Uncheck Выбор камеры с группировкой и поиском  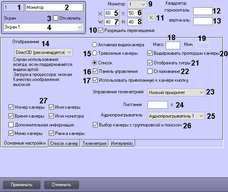(95, 125)
